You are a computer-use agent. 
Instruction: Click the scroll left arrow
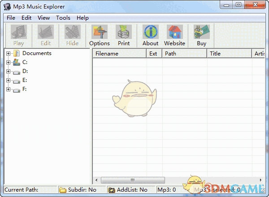(96, 180)
